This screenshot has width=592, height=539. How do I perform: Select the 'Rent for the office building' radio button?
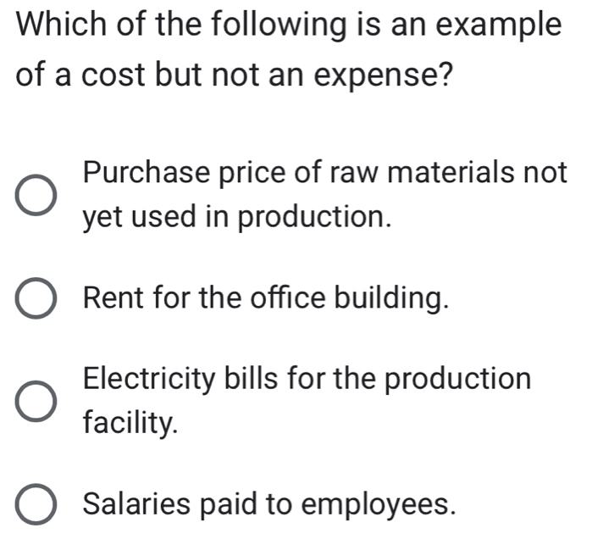tap(36, 298)
